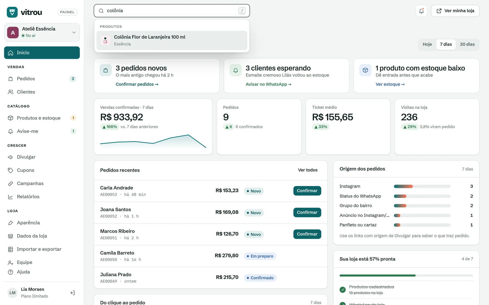The height and width of the screenshot is (305, 489).
Task: Click the Campanhas link icon
Action: tap(11, 184)
